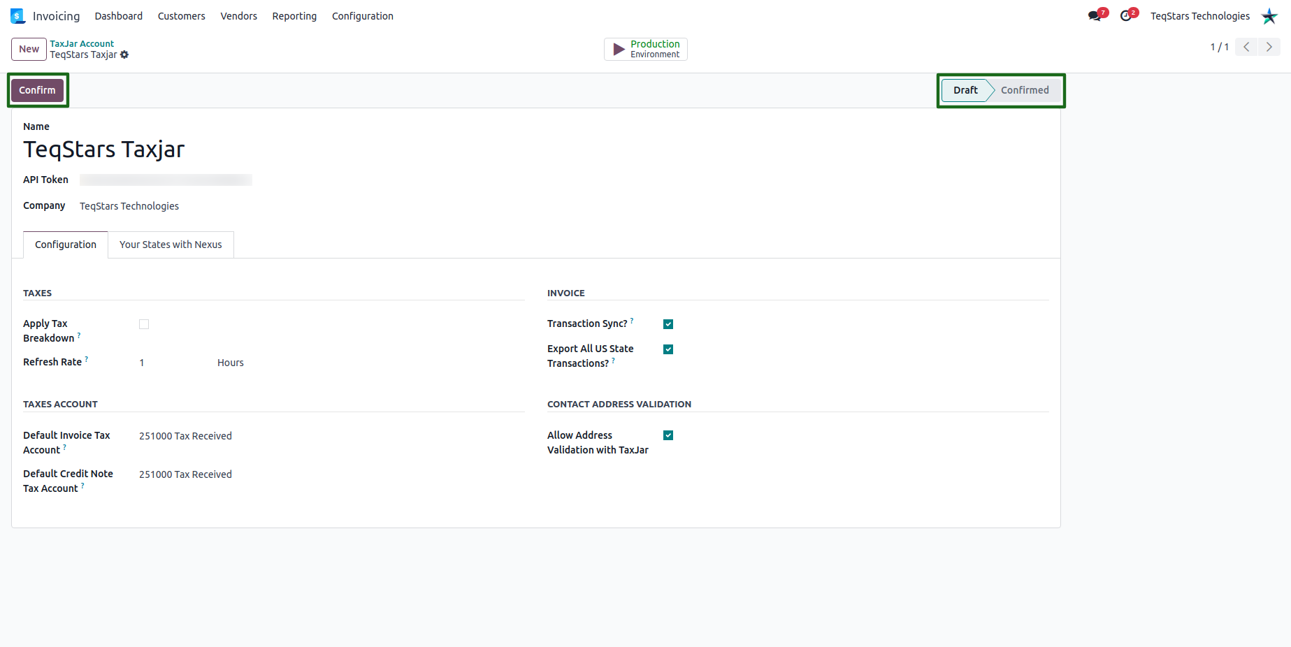Open the Dashboard menu
The width and height of the screenshot is (1291, 647).
119,16
